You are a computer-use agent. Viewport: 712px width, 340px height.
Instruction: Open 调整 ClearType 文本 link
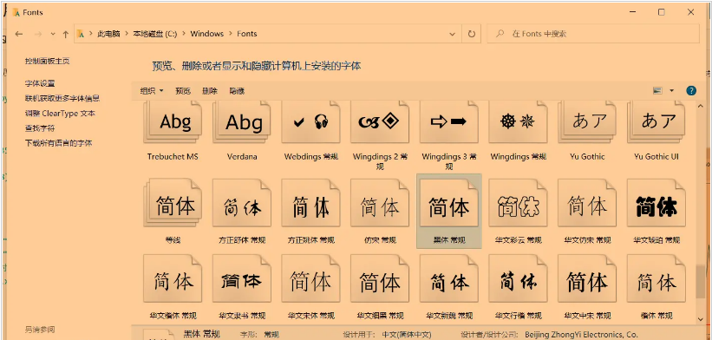[x=60, y=113]
